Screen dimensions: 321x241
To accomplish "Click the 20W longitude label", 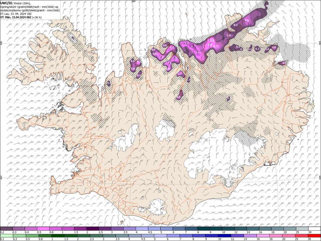I will point(133,1).
